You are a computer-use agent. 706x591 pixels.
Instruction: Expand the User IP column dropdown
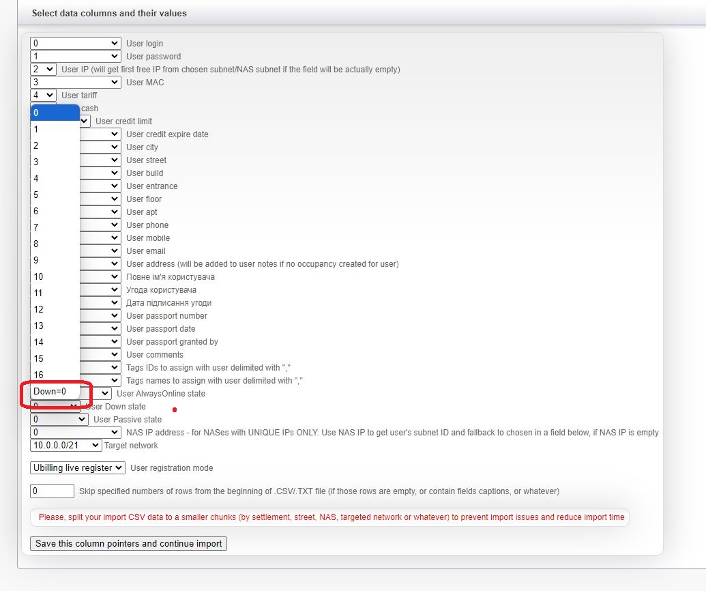click(x=43, y=70)
